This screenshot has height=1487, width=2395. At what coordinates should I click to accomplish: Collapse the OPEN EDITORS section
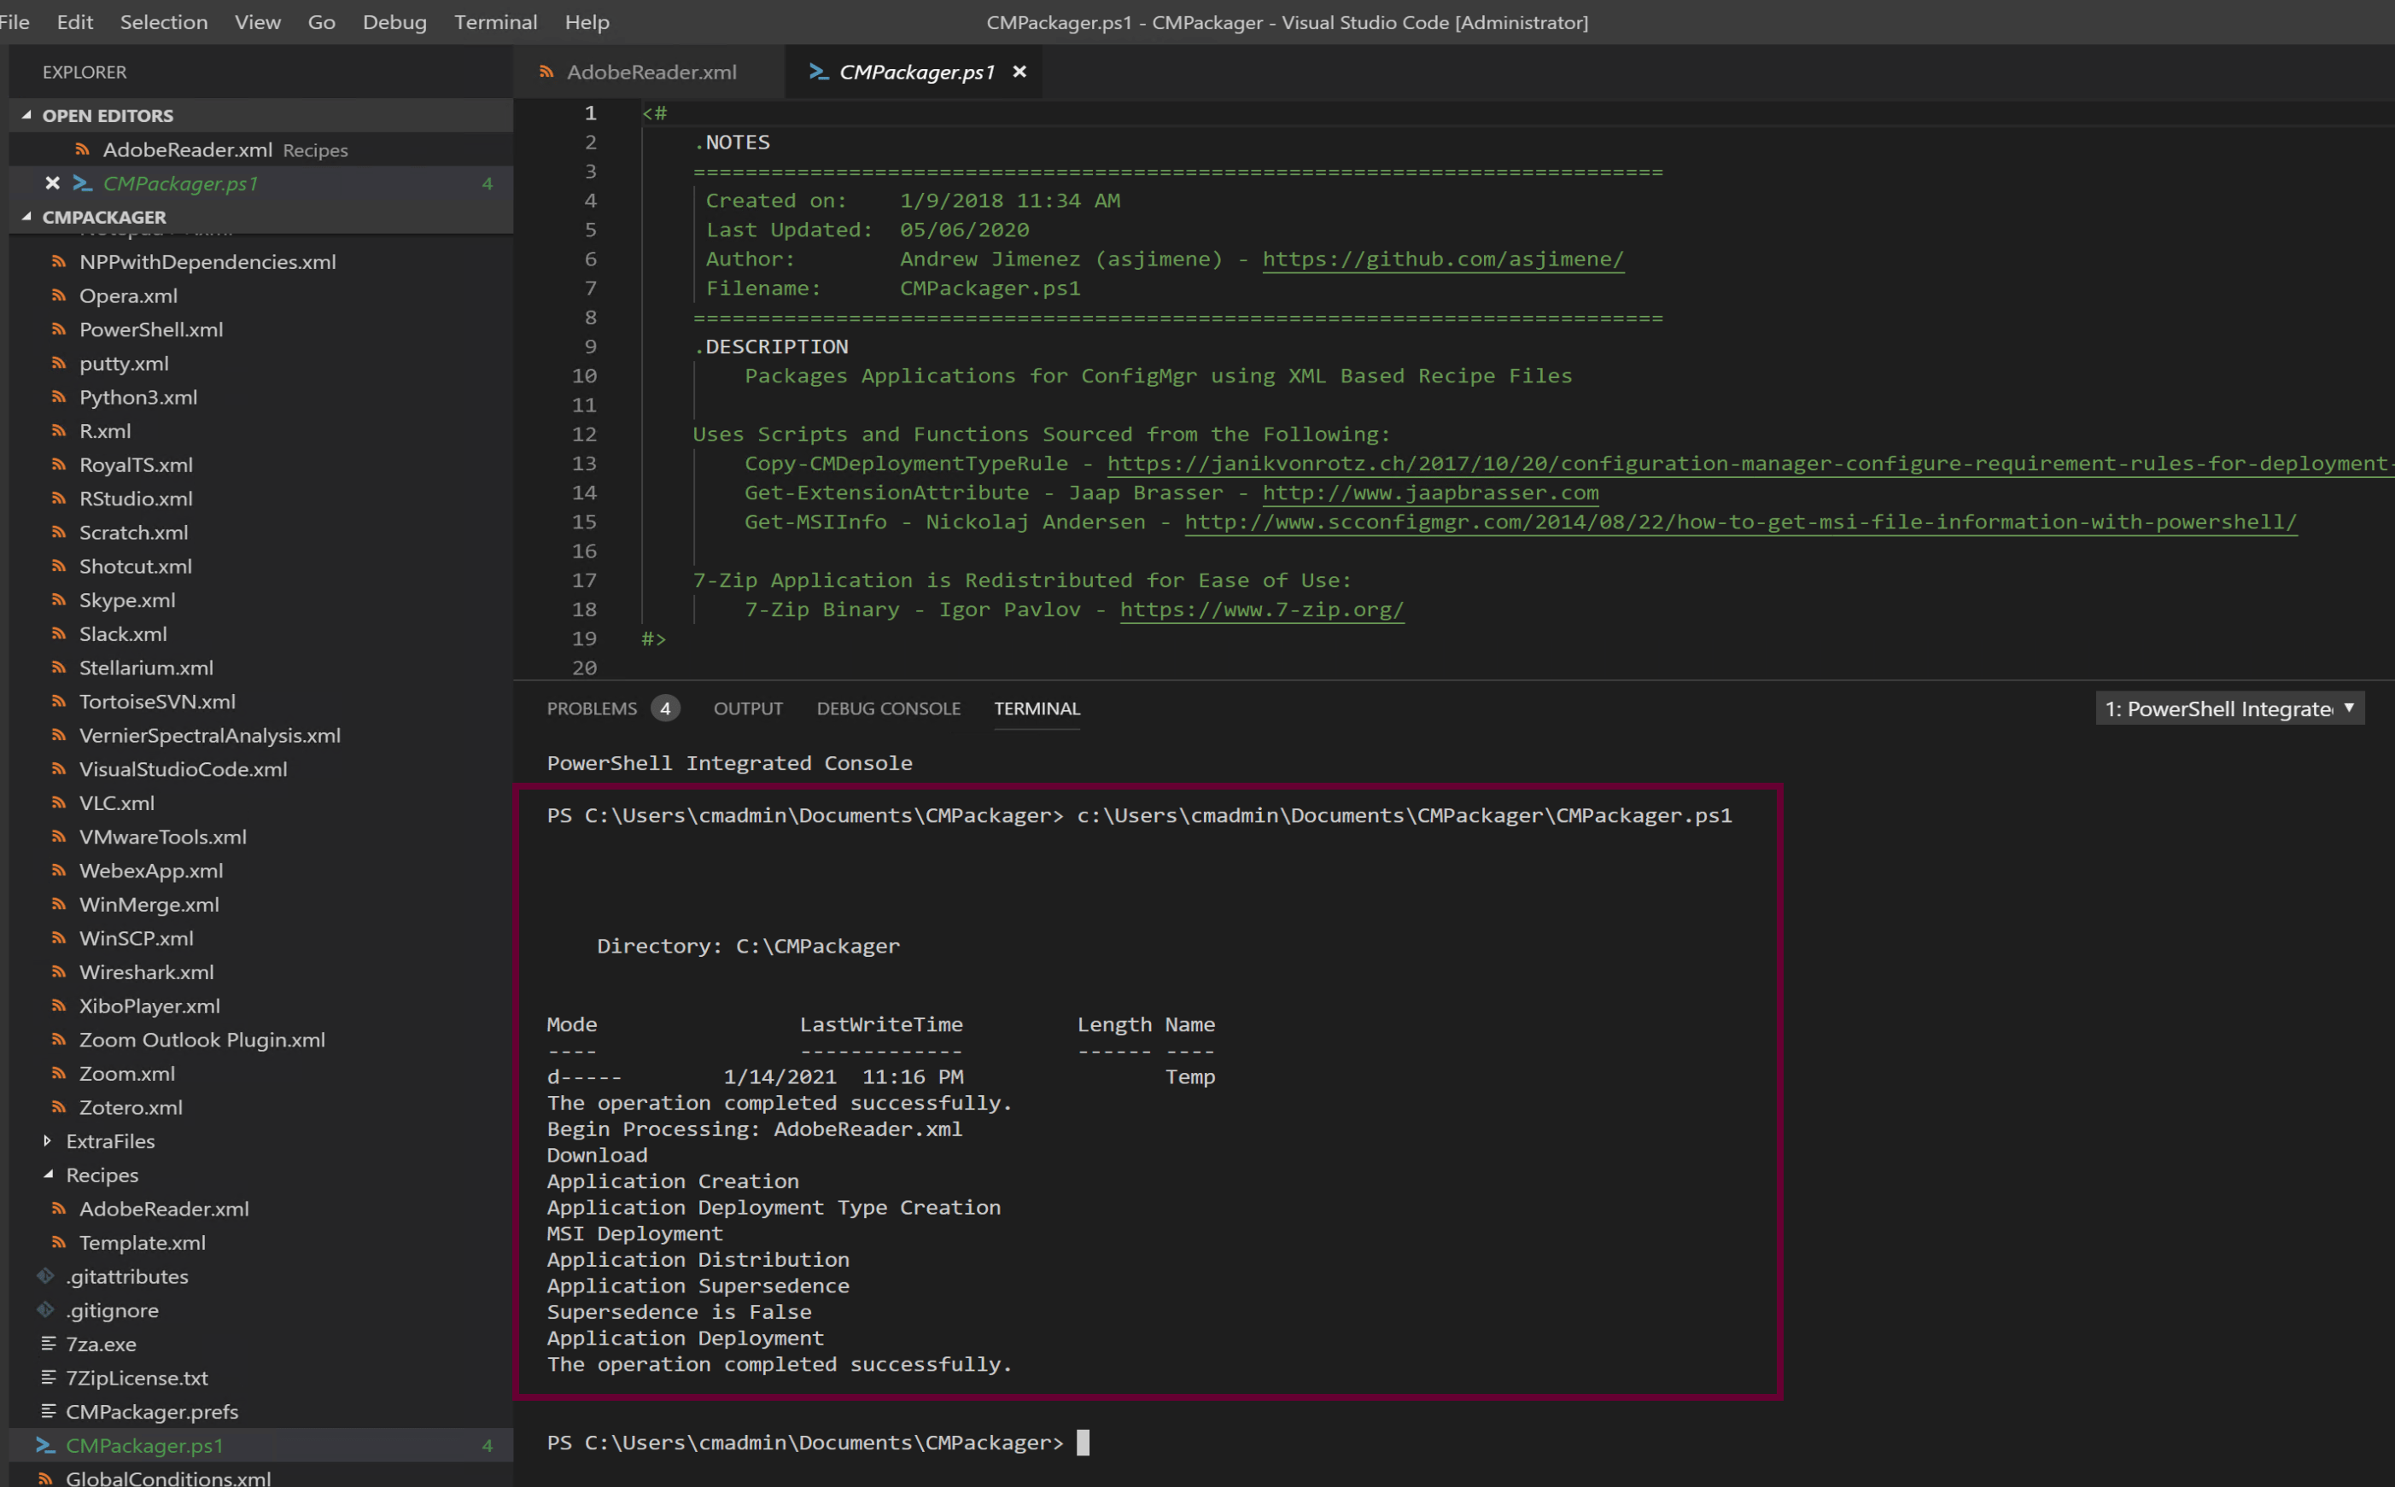click(x=26, y=115)
